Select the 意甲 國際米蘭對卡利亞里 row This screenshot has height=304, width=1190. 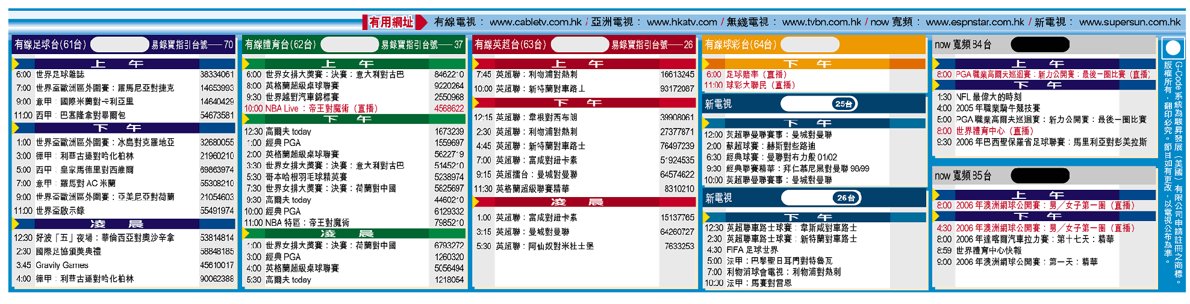pos(124,102)
